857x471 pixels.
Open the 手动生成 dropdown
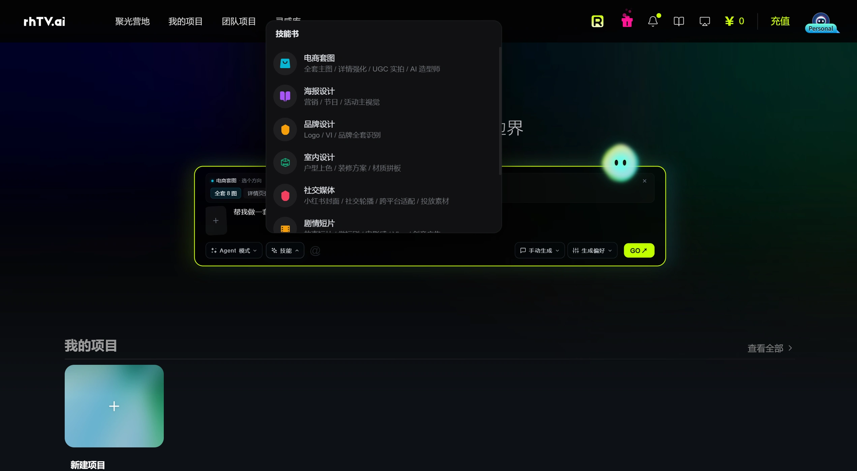540,251
